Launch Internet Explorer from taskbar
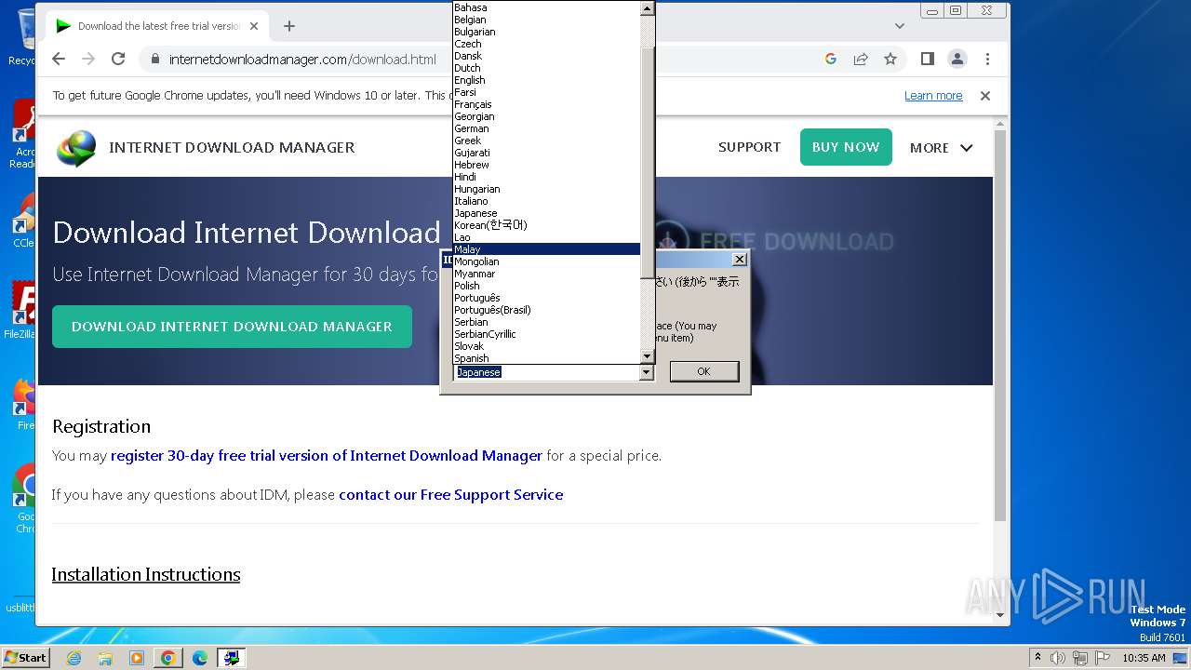This screenshot has height=670, width=1191. (74, 658)
